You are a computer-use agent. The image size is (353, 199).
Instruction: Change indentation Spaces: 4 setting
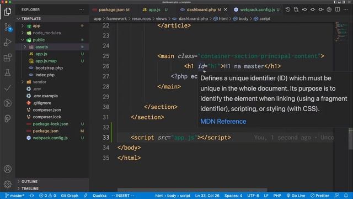click(x=233, y=196)
